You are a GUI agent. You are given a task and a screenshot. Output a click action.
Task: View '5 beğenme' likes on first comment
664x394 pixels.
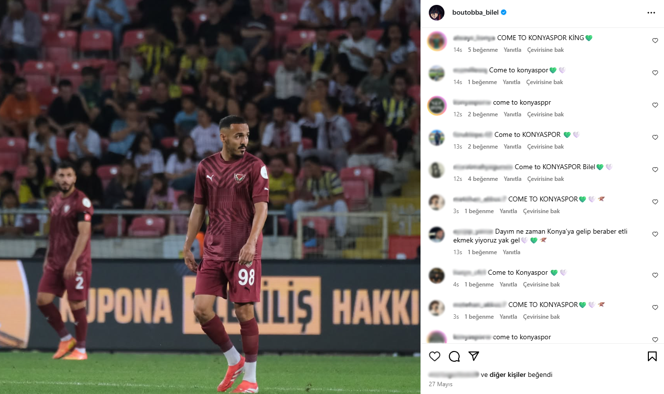pos(483,50)
